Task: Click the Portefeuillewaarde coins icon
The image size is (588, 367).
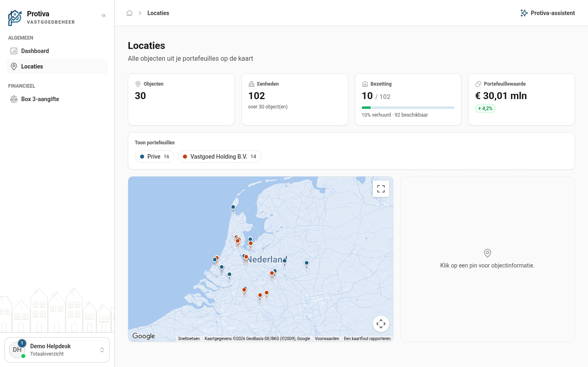Action: pyautogui.click(x=478, y=84)
